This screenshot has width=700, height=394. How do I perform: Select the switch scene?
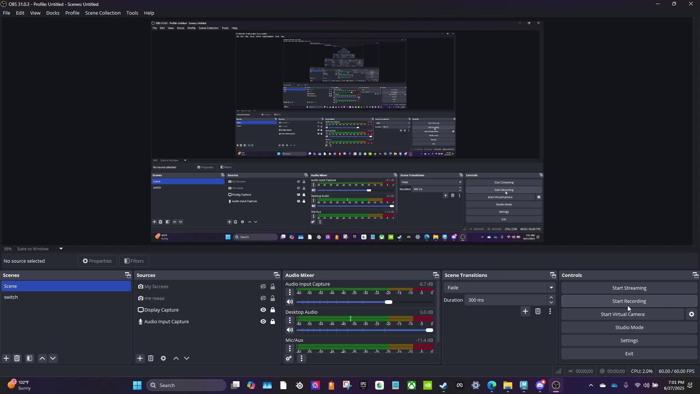tap(11, 297)
